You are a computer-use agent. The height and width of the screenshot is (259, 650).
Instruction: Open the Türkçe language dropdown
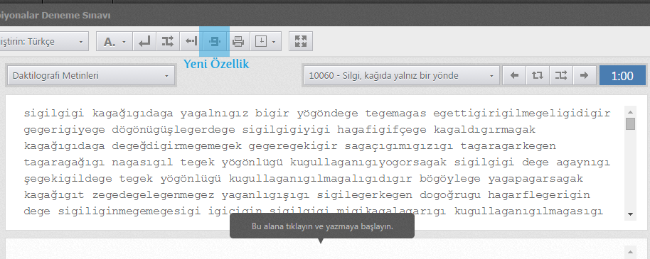click(43, 41)
